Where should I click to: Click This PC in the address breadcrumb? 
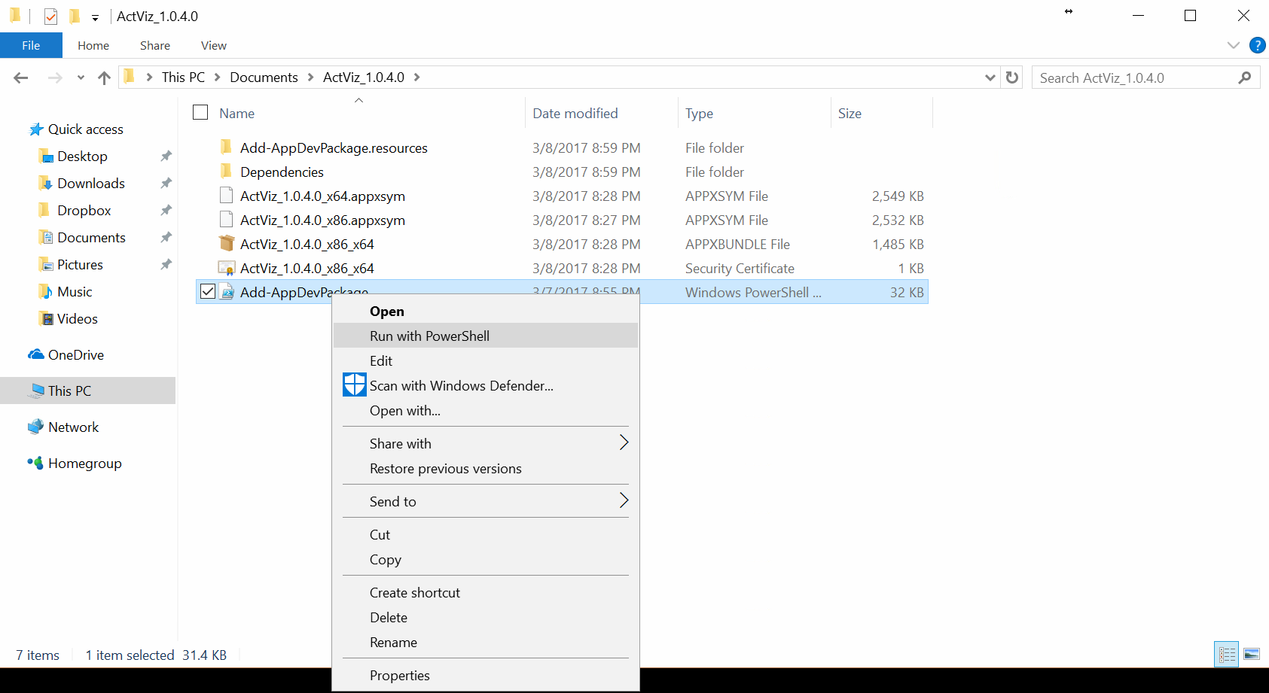click(x=183, y=78)
